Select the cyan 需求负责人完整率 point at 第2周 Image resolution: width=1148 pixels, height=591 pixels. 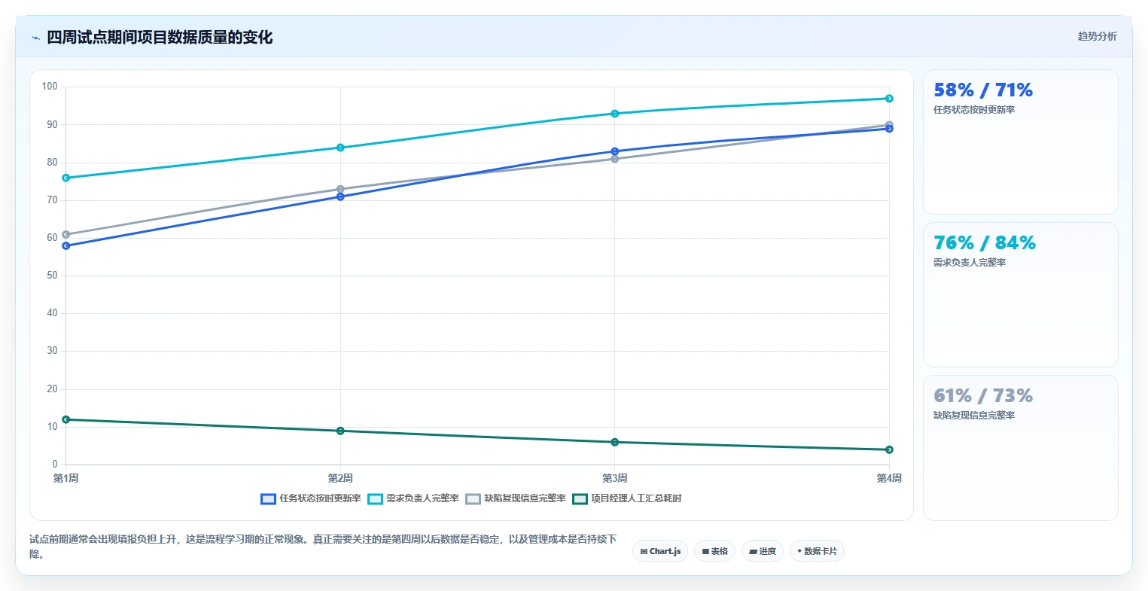(x=340, y=148)
